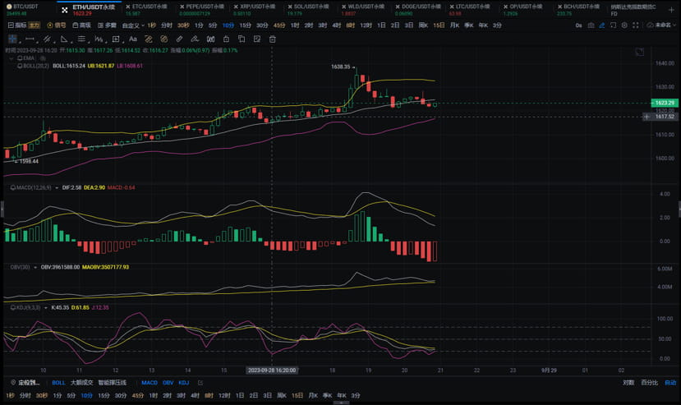This screenshot has width=681, height=405.
Task: Toggle the MACD sub-indicator at bottom bar
Action: click(150, 383)
